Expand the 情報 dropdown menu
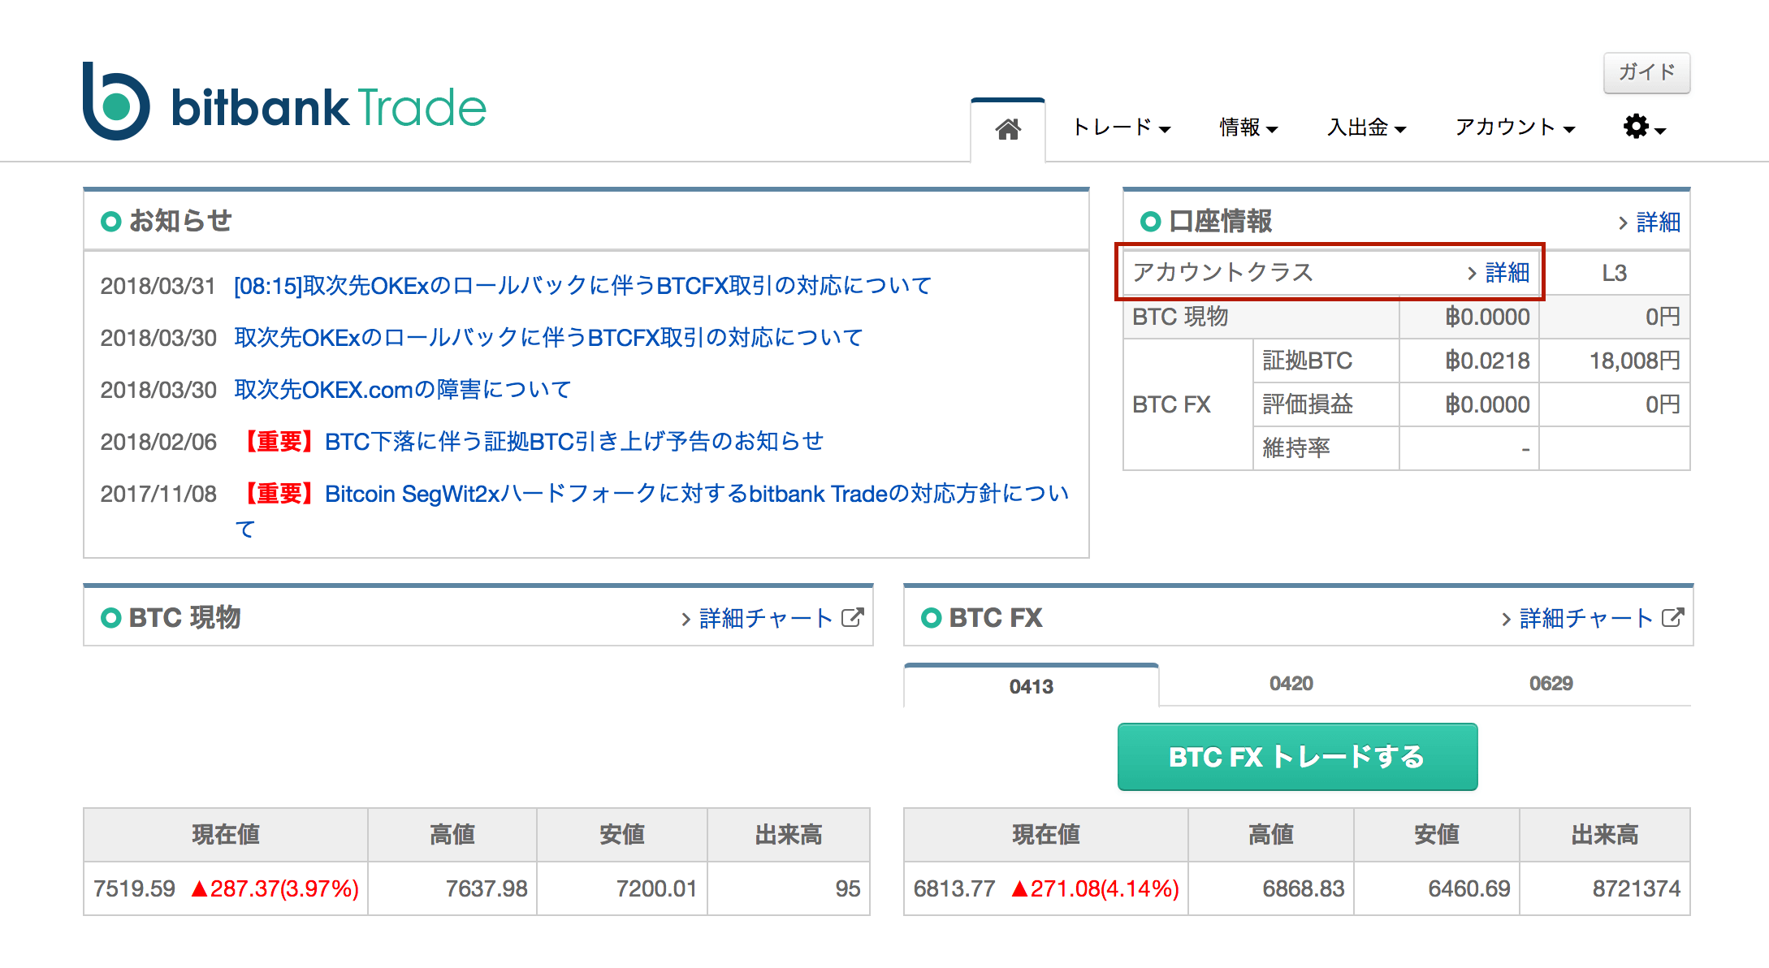 coord(1248,127)
